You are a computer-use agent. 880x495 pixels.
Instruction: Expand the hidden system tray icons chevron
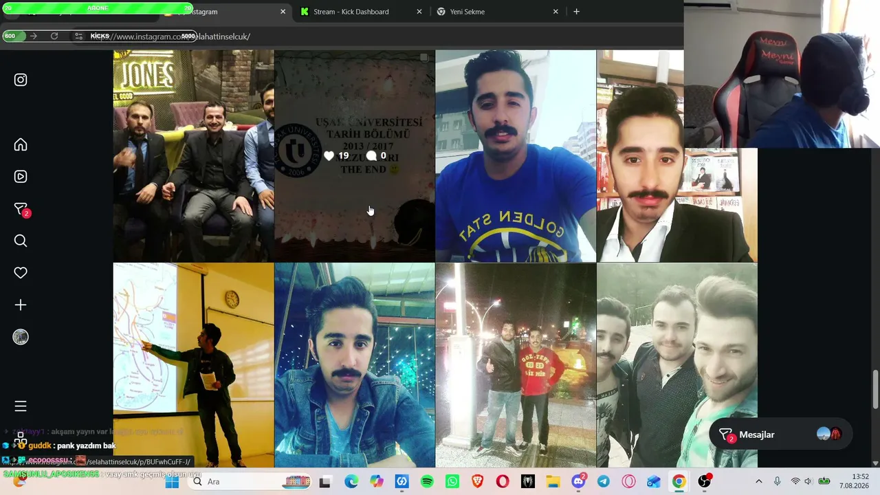[759, 481]
